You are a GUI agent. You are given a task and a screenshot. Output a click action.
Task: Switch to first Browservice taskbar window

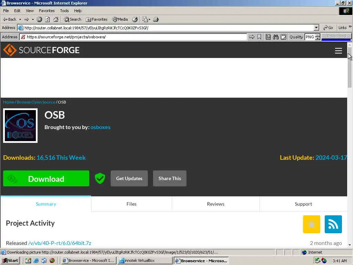pyautogui.click(x=89, y=261)
